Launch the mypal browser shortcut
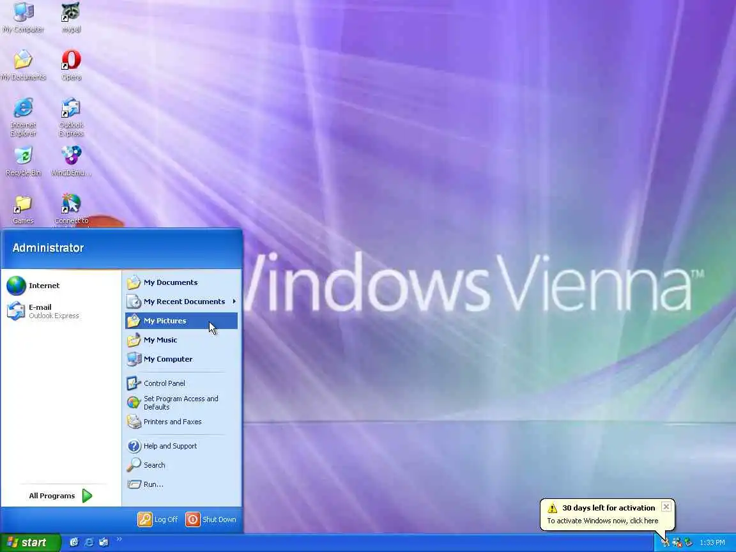 click(71, 18)
